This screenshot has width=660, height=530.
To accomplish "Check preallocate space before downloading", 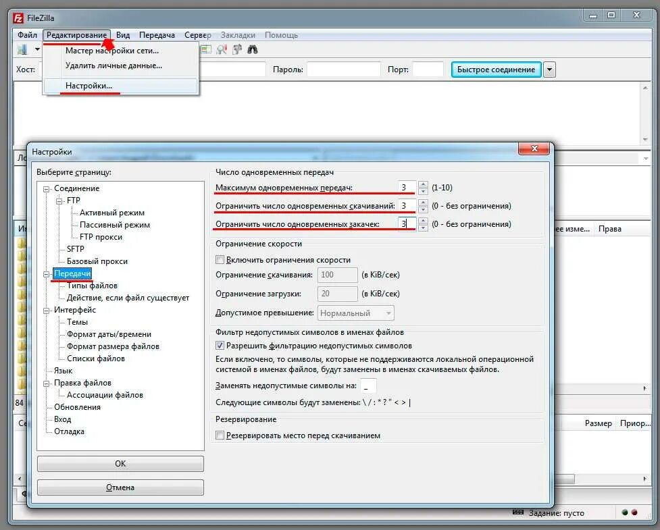I will click(x=220, y=435).
